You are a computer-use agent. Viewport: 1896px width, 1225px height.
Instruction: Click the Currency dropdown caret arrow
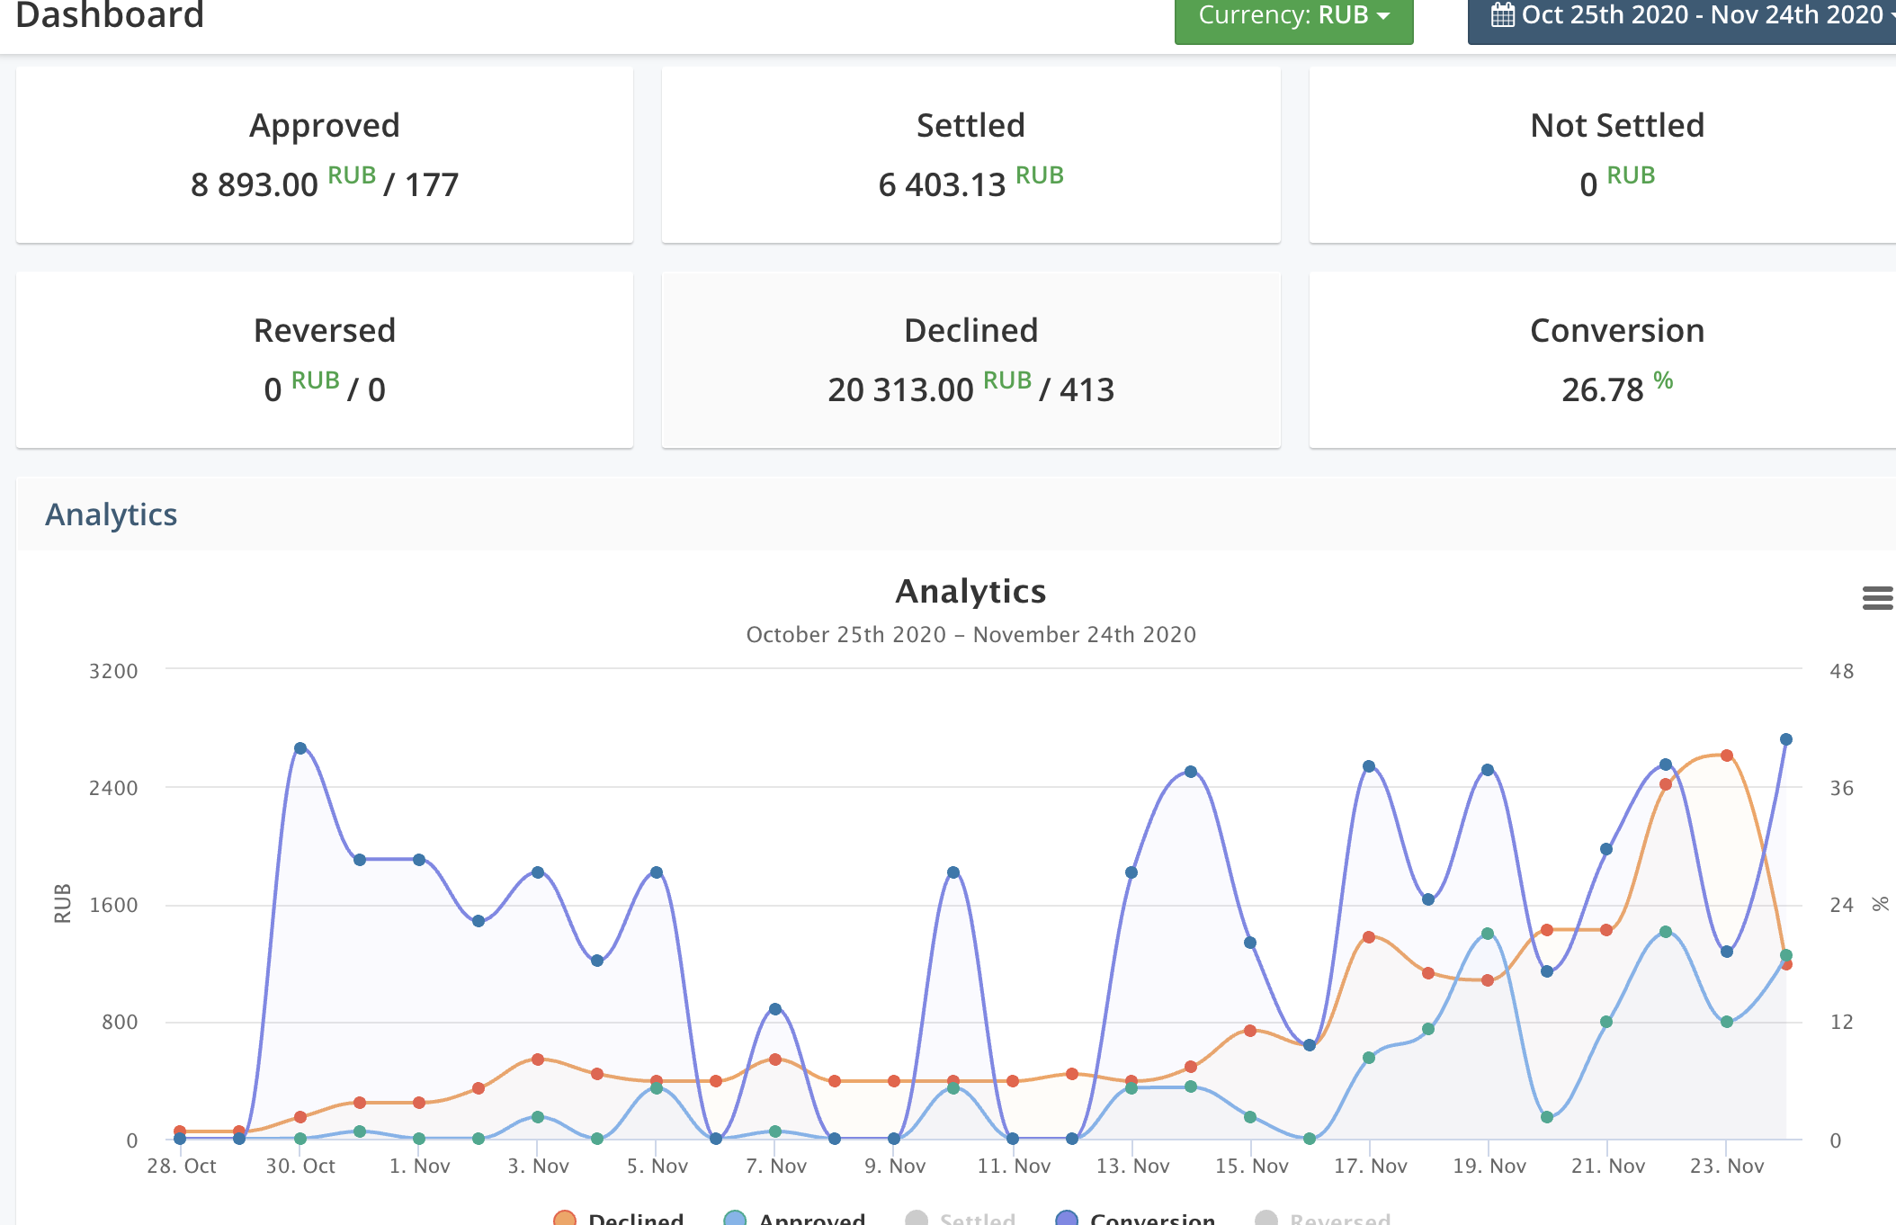1384,16
